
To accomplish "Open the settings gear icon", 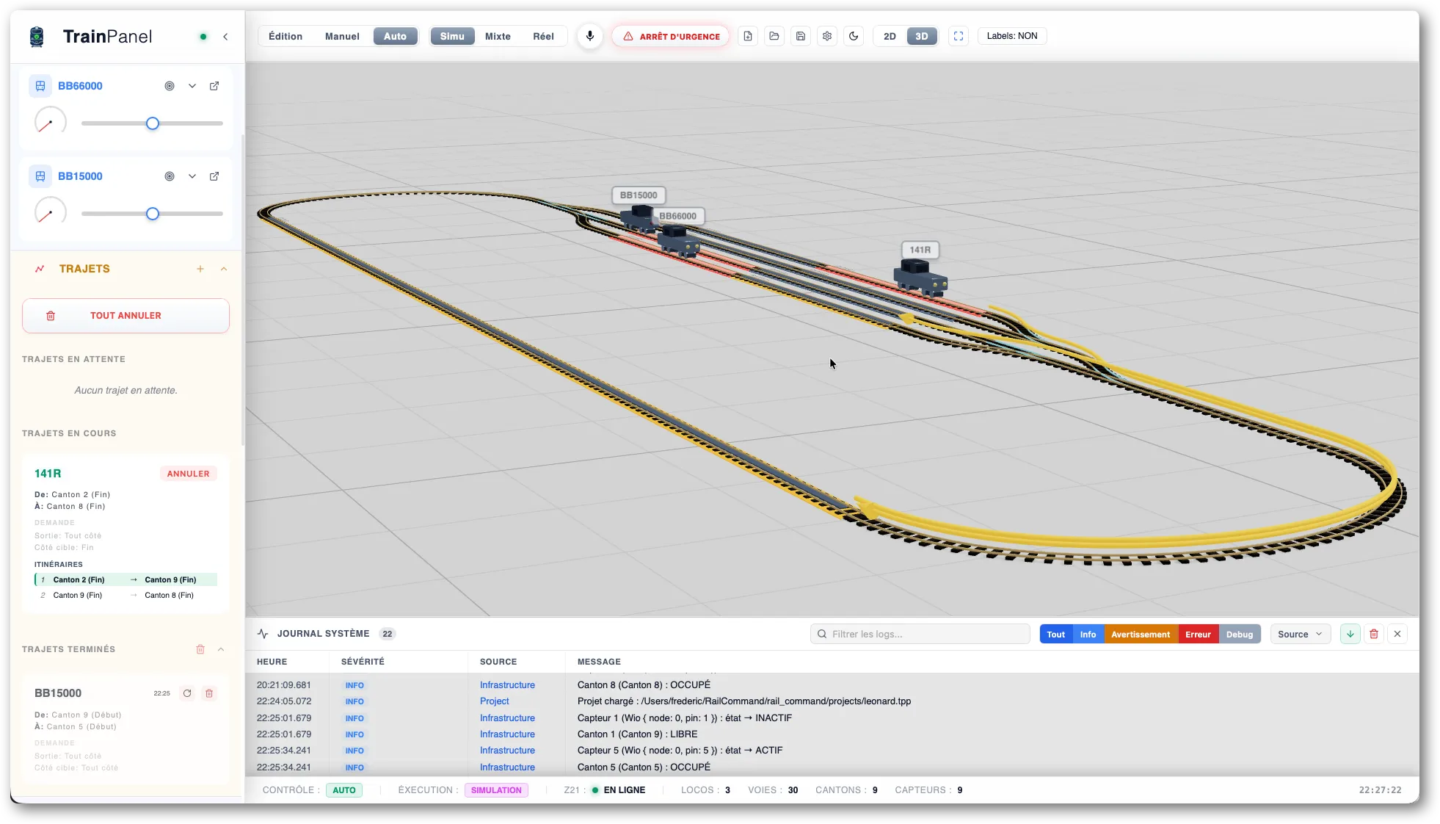I will 827,36.
